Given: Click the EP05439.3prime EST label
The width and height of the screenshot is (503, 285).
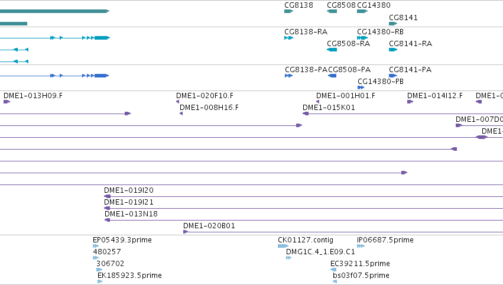Looking at the screenshot, I should [x=122, y=240].
